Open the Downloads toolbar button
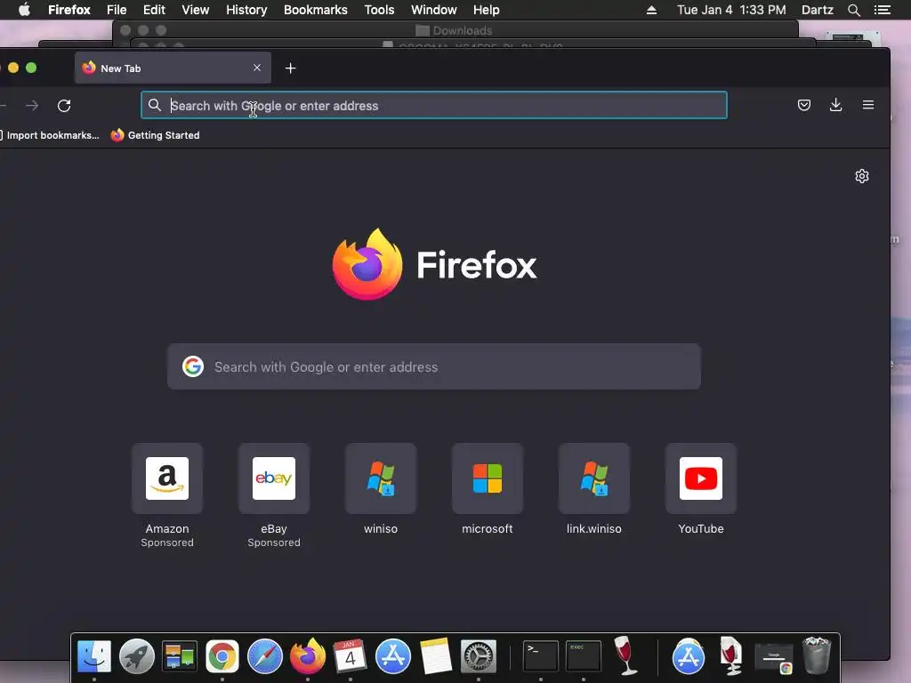This screenshot has height=683, width=911. 835,105
